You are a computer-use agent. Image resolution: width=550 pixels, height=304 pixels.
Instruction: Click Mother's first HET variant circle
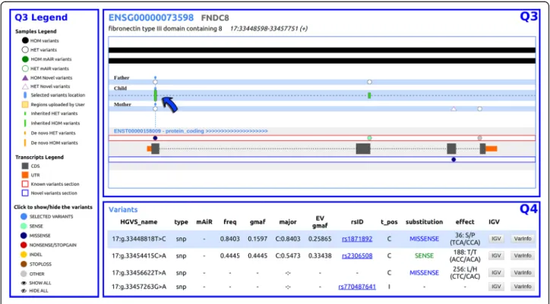(156, 109)
